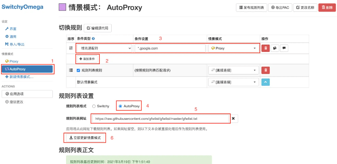Open the 通用 settings page
This screenshot has width=337, height=164.
point(11,37)
